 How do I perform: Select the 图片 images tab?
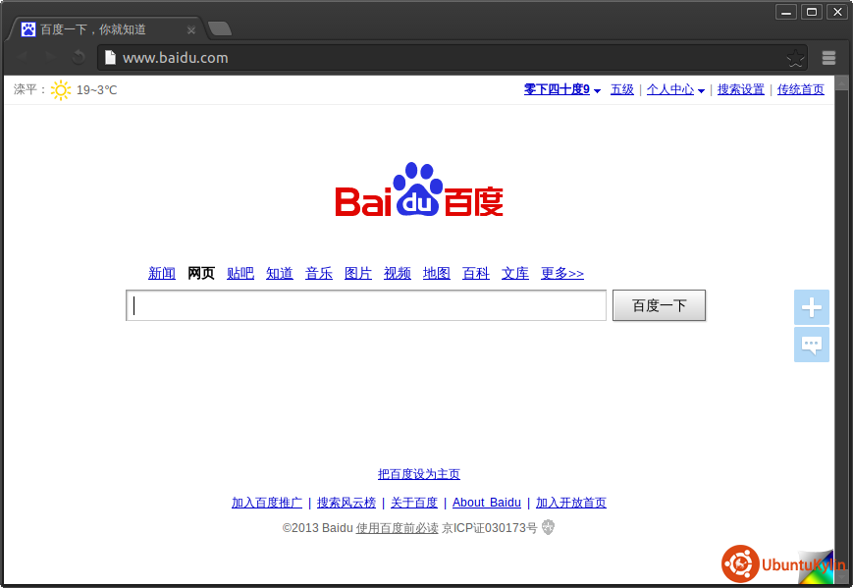(x=358, y=274)
